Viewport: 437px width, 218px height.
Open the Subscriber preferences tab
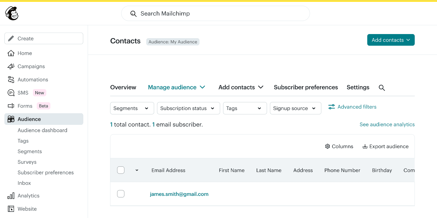click(x=306, y=87)
